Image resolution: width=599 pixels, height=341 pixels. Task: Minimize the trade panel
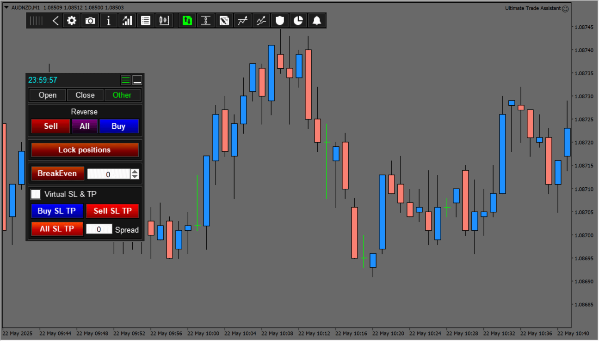point(137,80)
